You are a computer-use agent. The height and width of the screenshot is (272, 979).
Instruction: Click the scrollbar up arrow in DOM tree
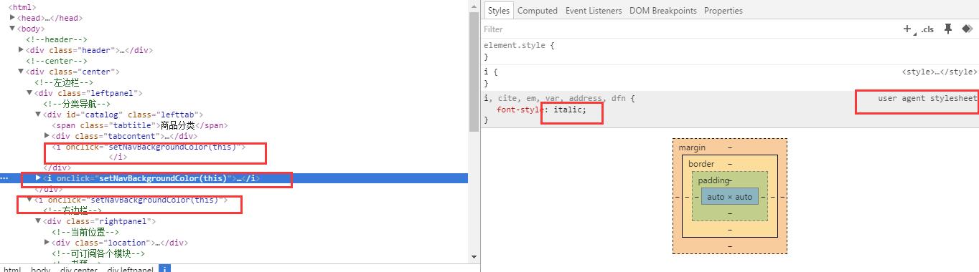tap(474, 6)
